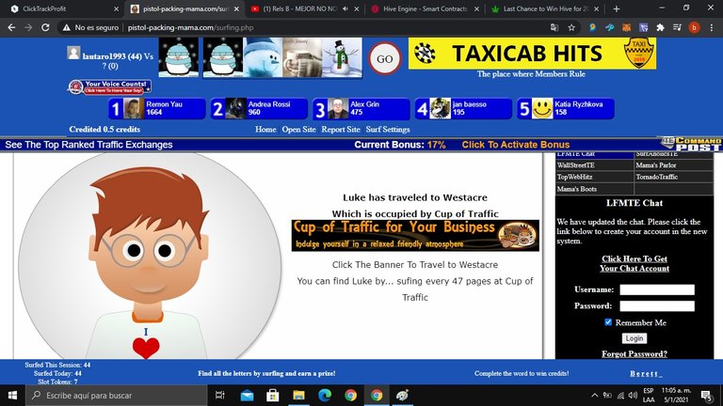Open the Chrome three-dot menu
The image size is (723, 406).
[x=712, y=27]
